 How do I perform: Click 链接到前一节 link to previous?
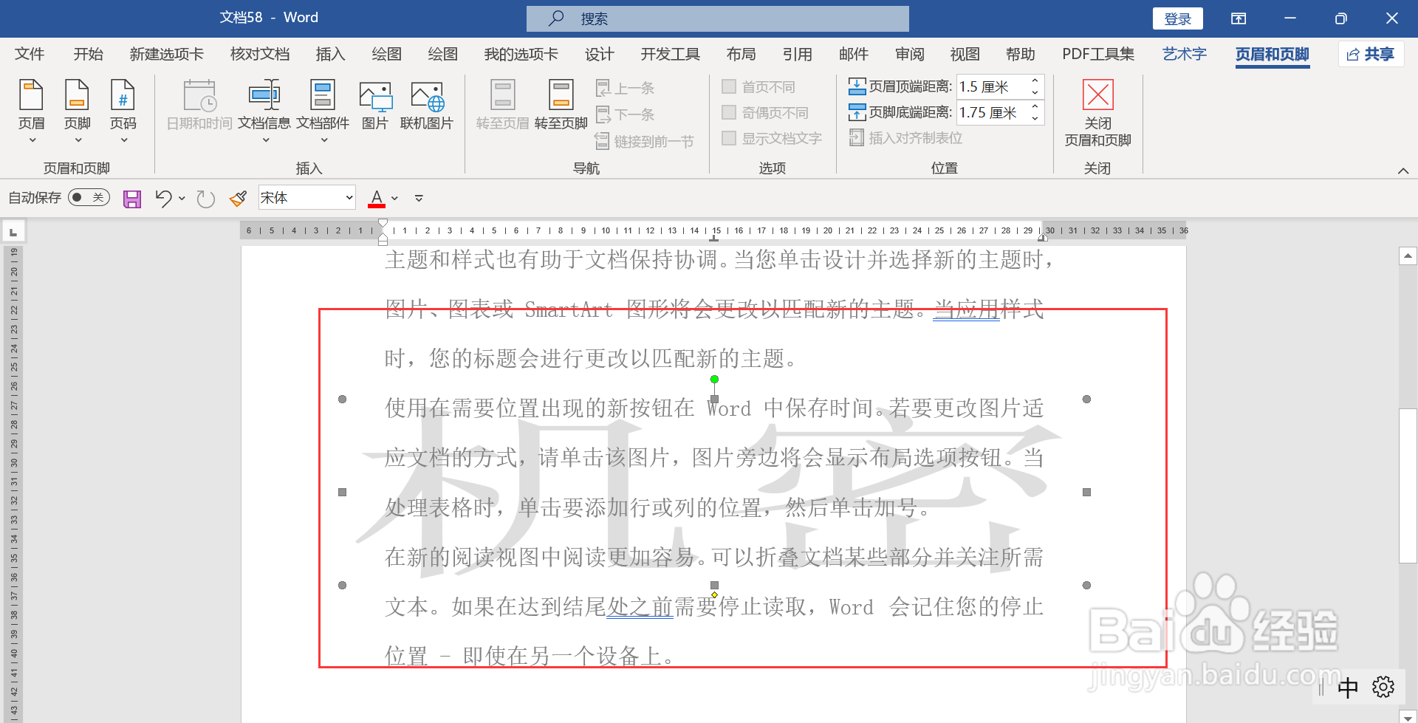click(x=644, y=141)
